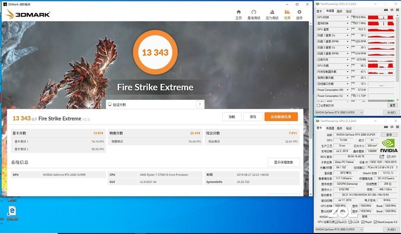Expand the GPU 时钟 sensor dropdown

point(347,17)
